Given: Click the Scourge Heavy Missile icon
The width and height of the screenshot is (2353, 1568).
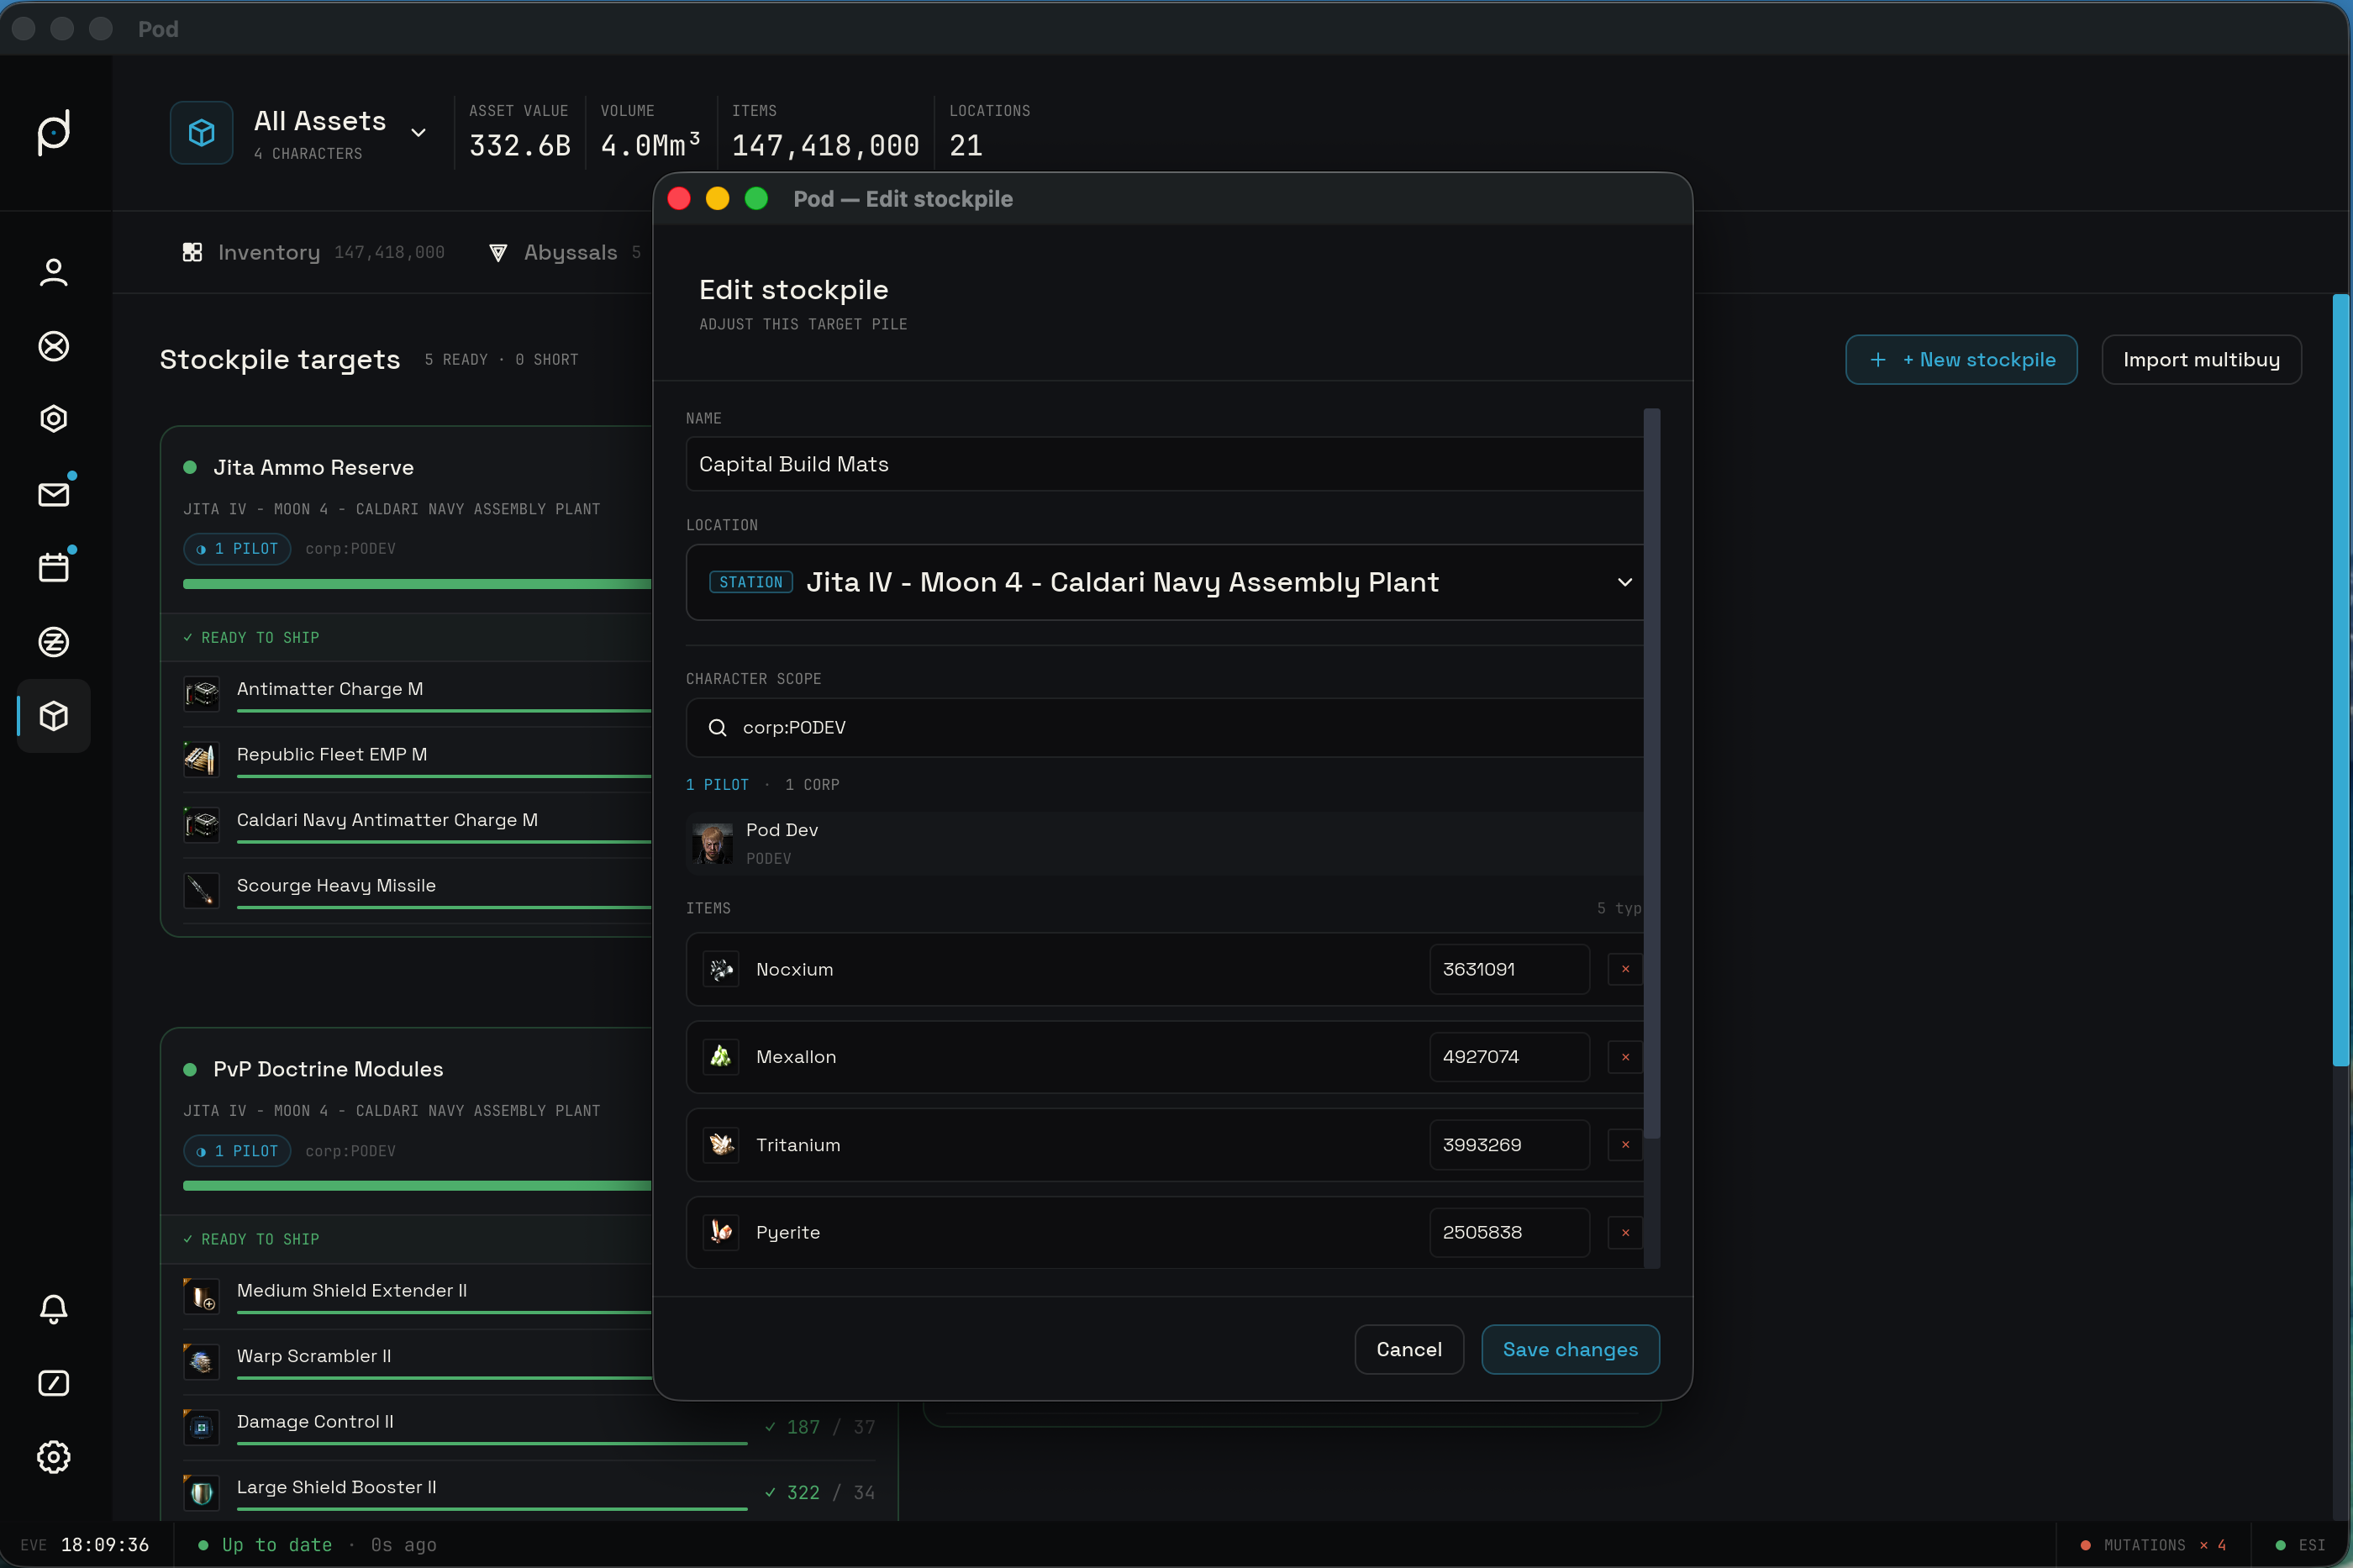Looking at the screenshot, I should pyautogui.click(x=202, y=890).
